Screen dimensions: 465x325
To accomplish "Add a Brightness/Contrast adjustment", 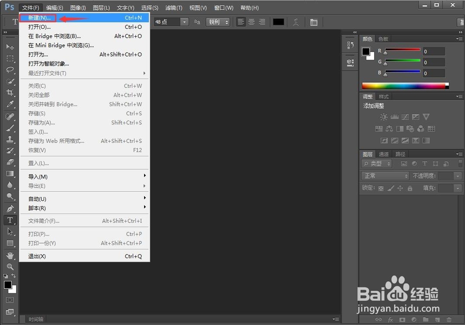I will click(384, 117).
